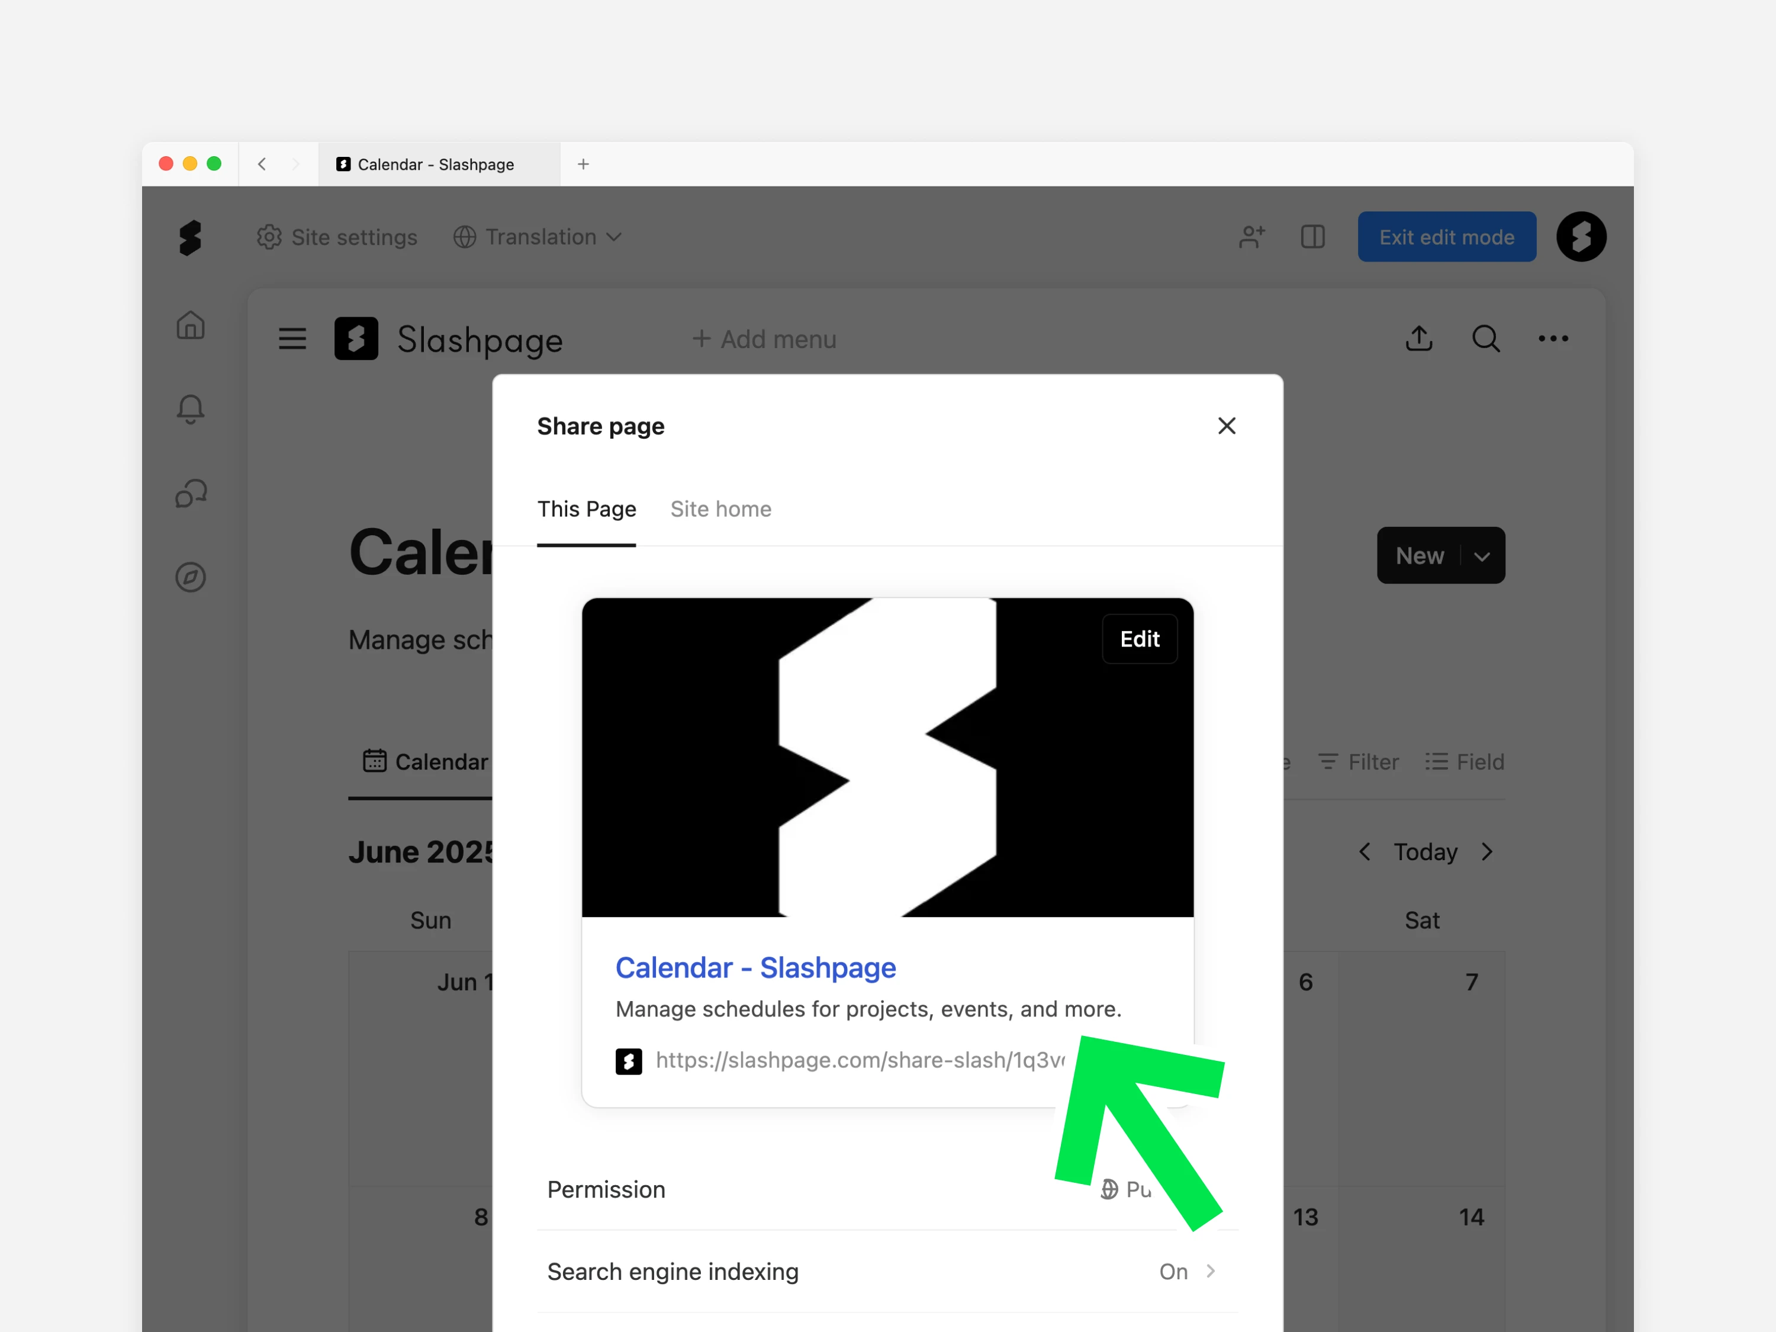Click the New button
Viewport: 1776px width, 1332px height.
(x=1420, y=556)
